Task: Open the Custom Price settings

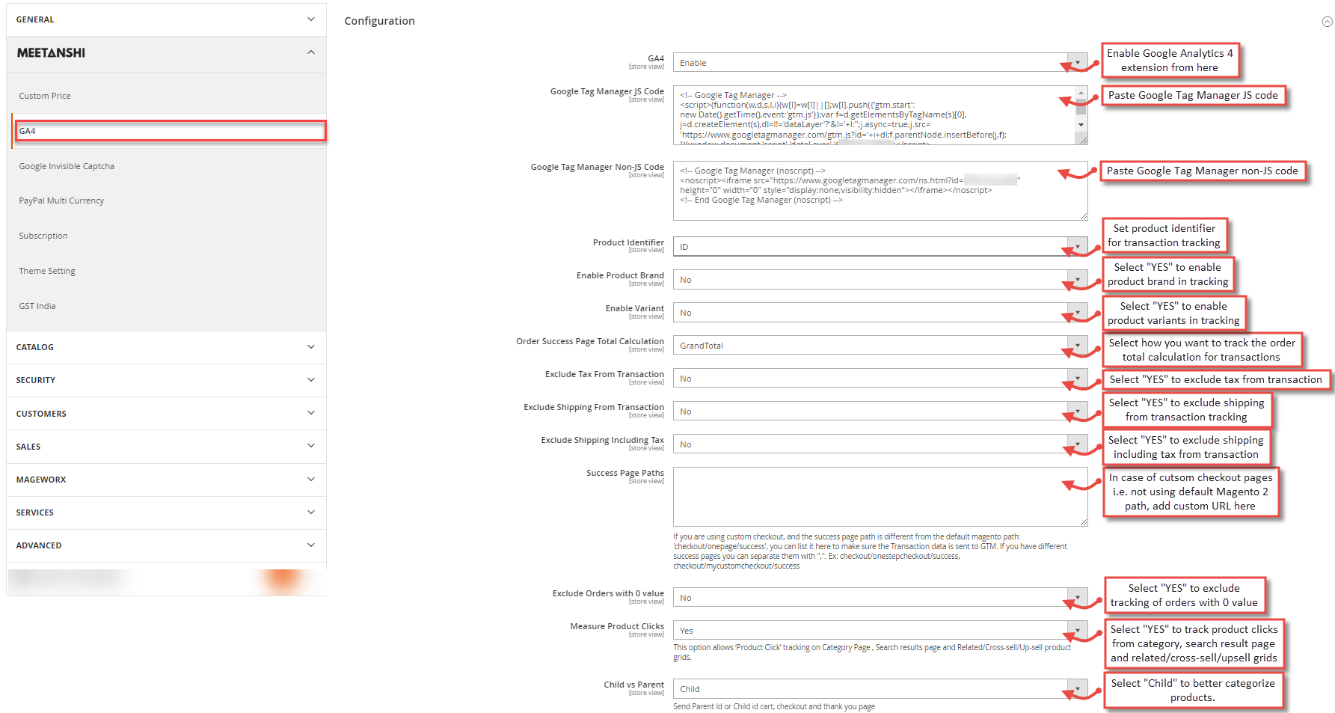Action: (45, 96)
